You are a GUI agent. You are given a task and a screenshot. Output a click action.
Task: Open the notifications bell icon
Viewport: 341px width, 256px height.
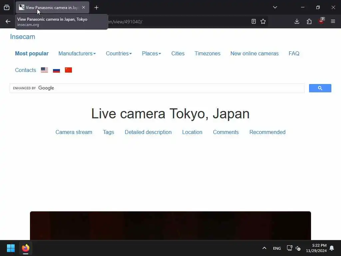(332, 248)
